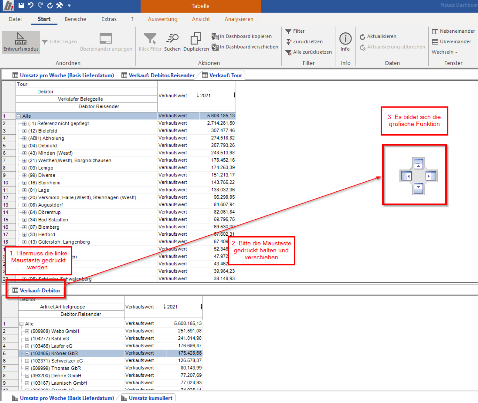This screenshot has width=478, height=403.
Task: Open the Datei menu
Action: [15, 19]
